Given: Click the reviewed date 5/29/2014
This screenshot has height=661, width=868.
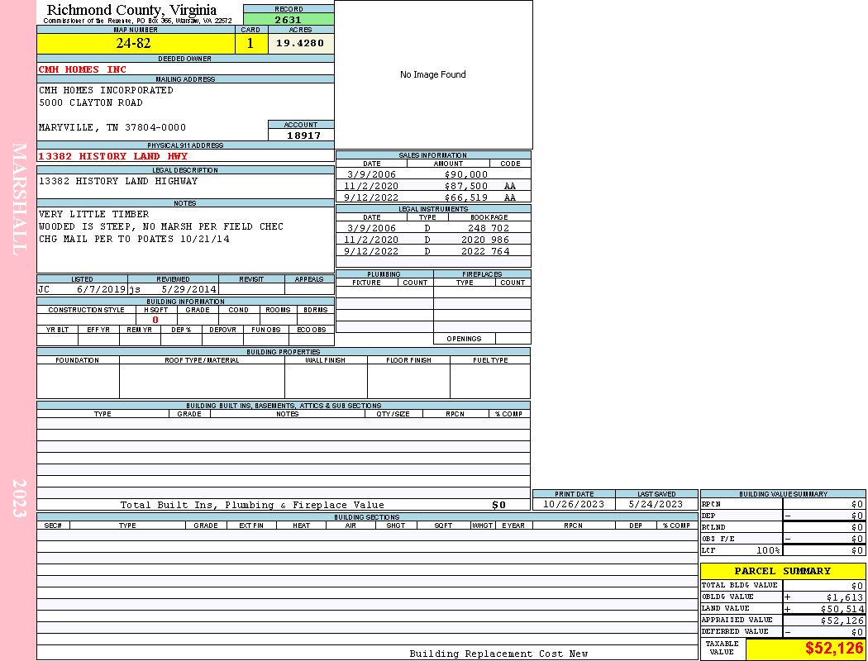Looking at the screenshot, I should (189, 290).
